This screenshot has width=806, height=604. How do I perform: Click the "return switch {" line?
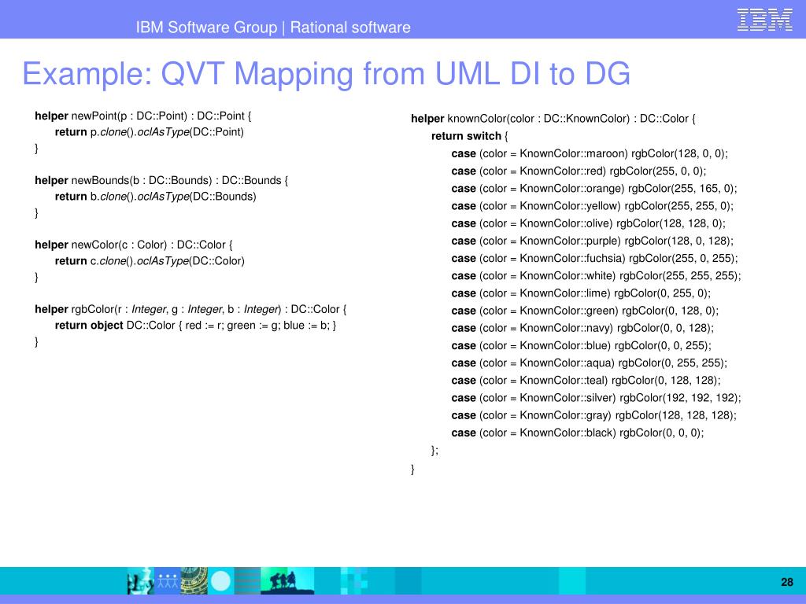tap(469, 136)
